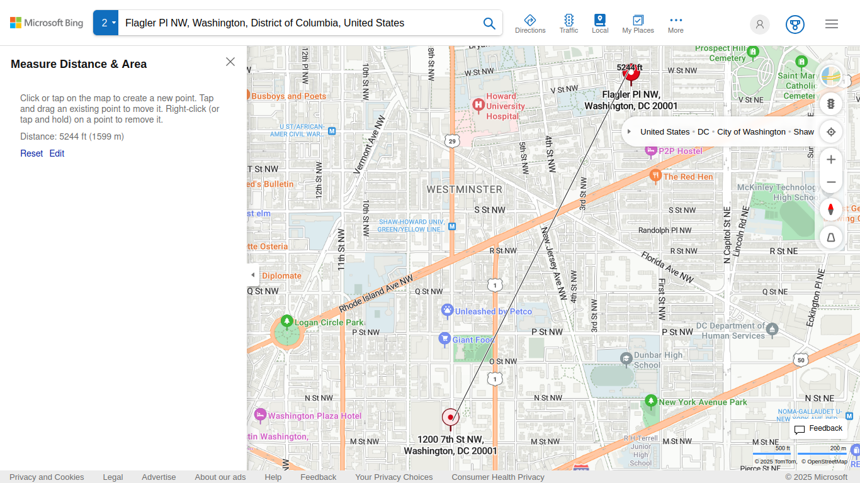Viewport: 860px width, 483px height.
Task: Open About our ads footer link
Action: [x=220, y=477]
